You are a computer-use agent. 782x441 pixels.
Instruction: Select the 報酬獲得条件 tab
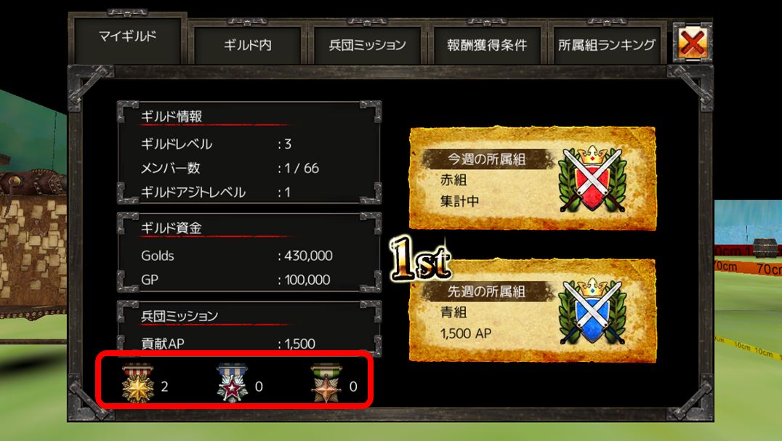487,45
